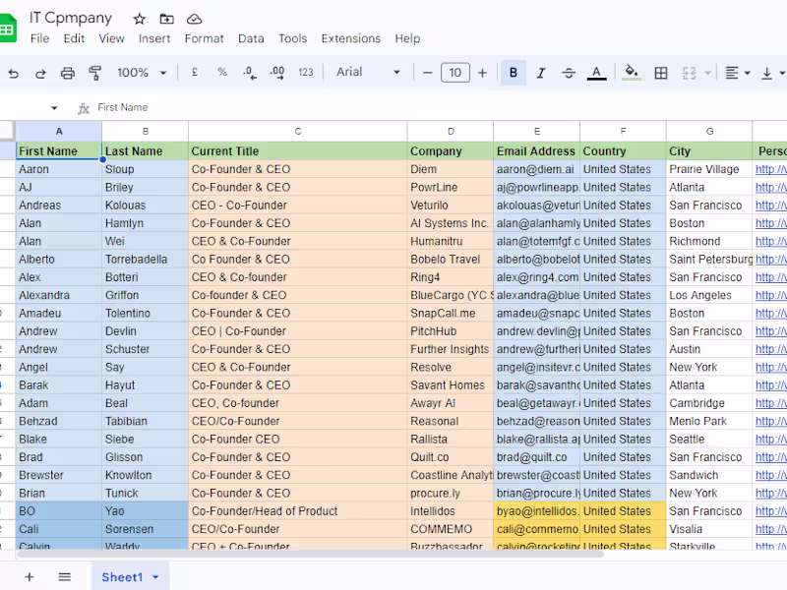The image size is (787, 590).
Task: Toggle Strikethrough formatting
Action: click(x=569, y=73)
